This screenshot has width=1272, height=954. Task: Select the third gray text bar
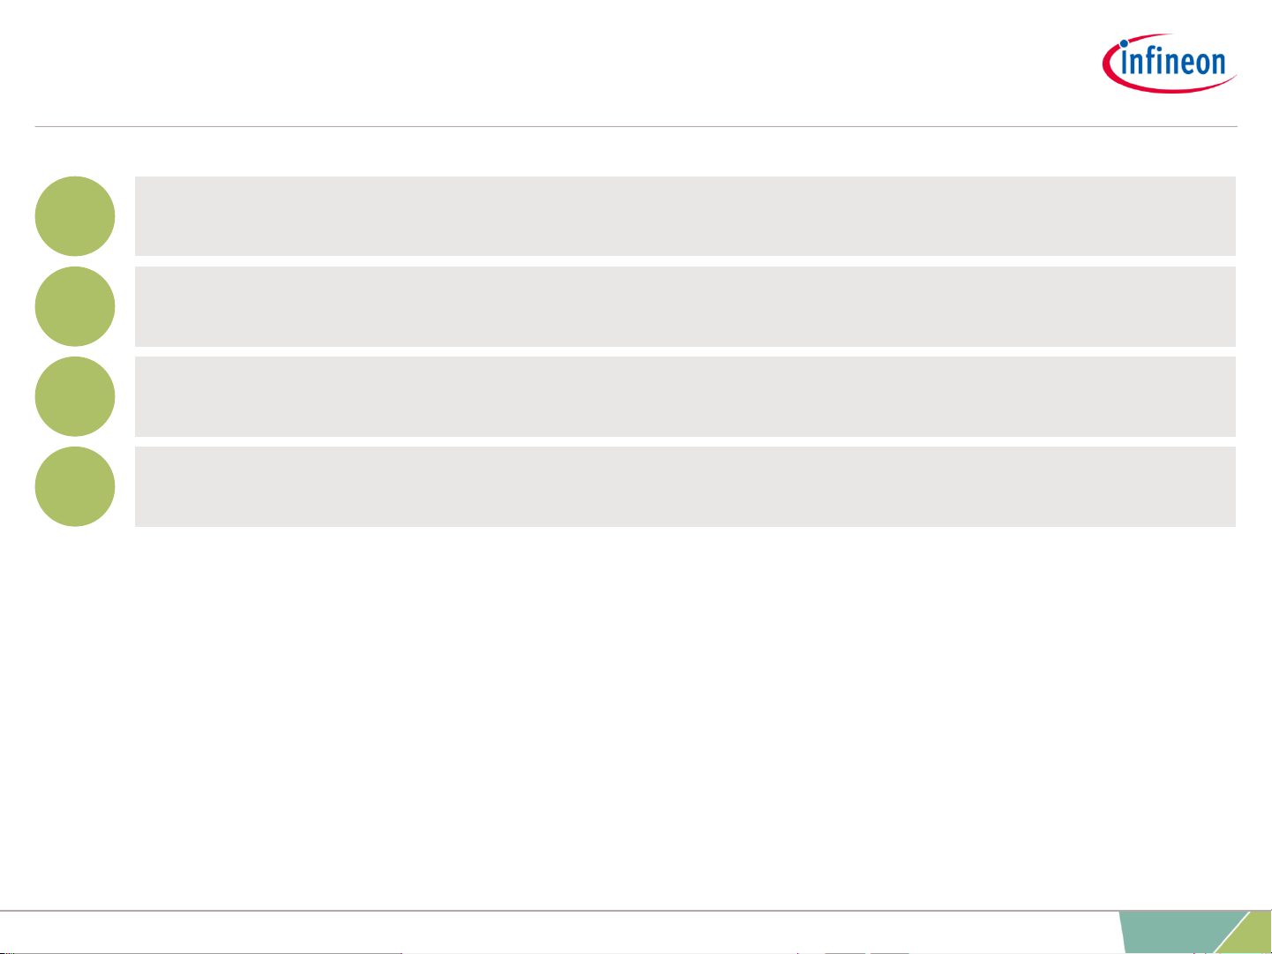pos(685,396)
